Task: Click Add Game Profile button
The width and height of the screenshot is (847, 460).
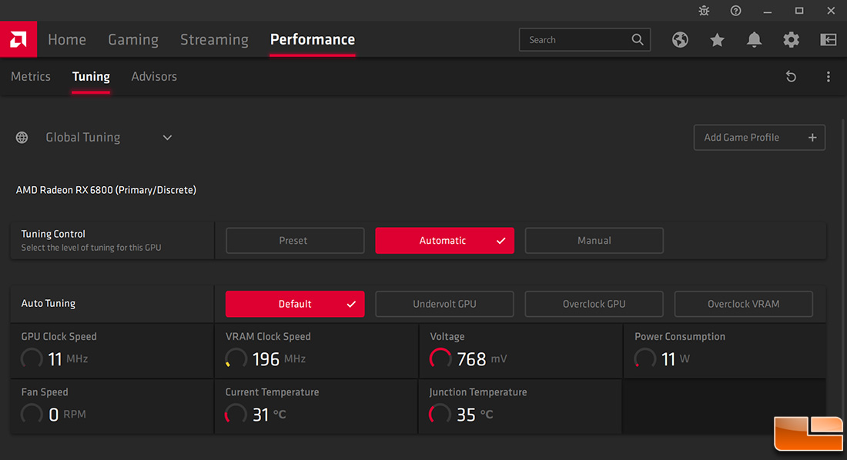Action: tap(759, 138)
